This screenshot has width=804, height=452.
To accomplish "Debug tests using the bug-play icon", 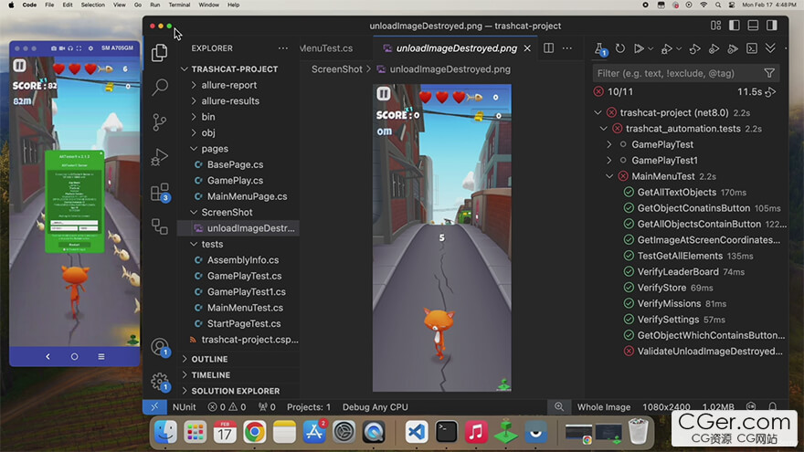I will (x=667, y=48).
